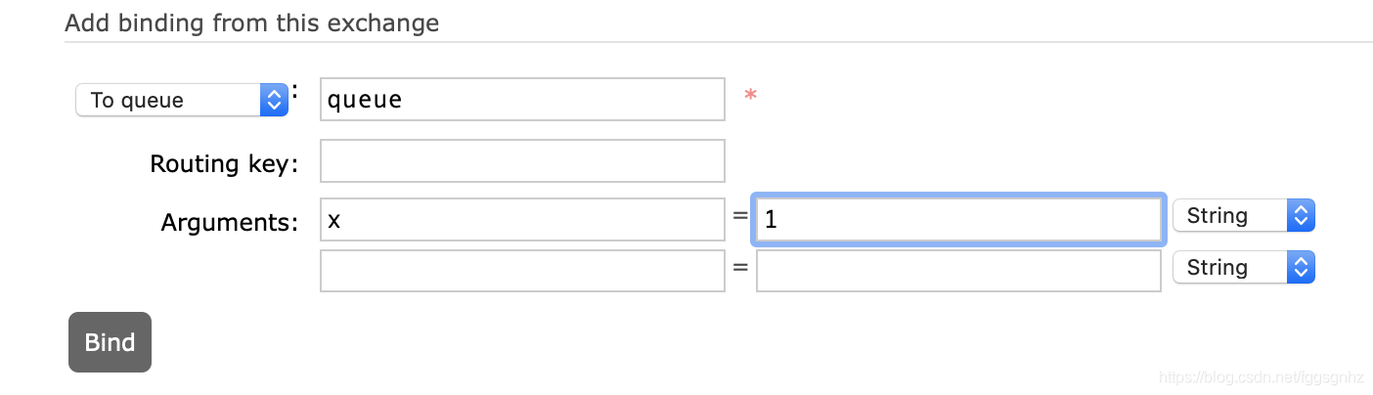Click the 'Arguments:' label
The width and height of the screenshot is (1373, 395).
(229, 222)
